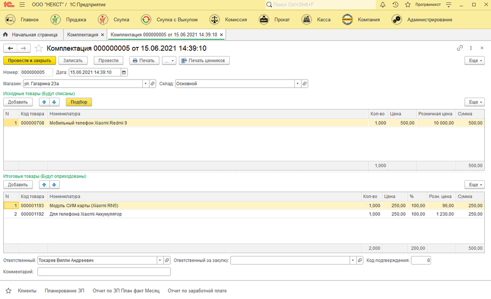Open the top Еще menu
Screen dimensions: 491x299
point(474,61)
